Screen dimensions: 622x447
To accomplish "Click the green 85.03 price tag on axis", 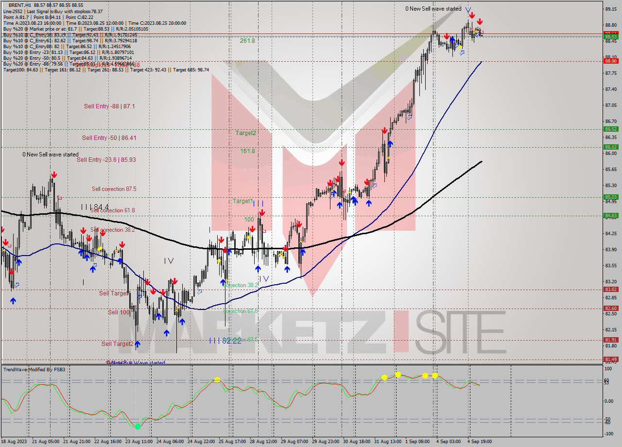I will pos(611,197).
